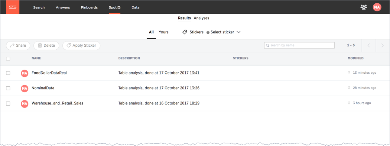Tick the select-all checkbox in header row

pos(8,59)
